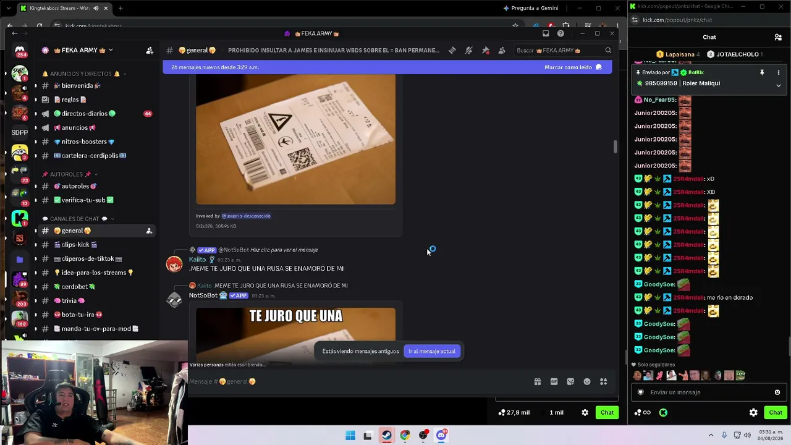The width and height of the screenshot is (791, 445).
Task: Open the green Kick server icon
Action: coord(20,218)
